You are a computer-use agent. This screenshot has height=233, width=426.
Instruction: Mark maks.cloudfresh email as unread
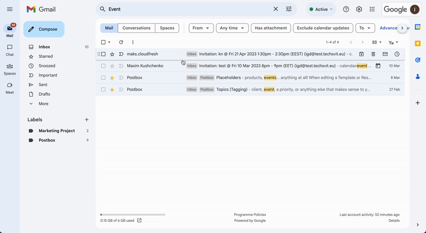(x=385, y=54)
